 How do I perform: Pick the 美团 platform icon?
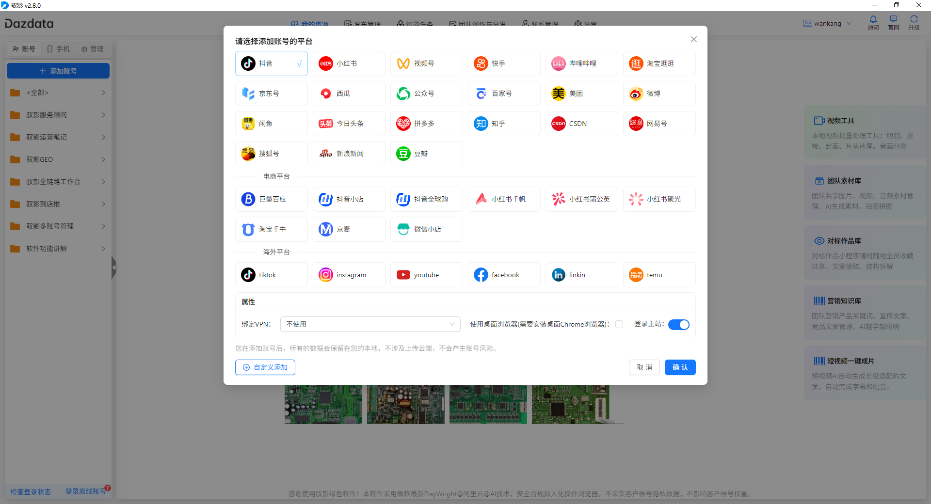pyautogui.click(x=559, y=94)
